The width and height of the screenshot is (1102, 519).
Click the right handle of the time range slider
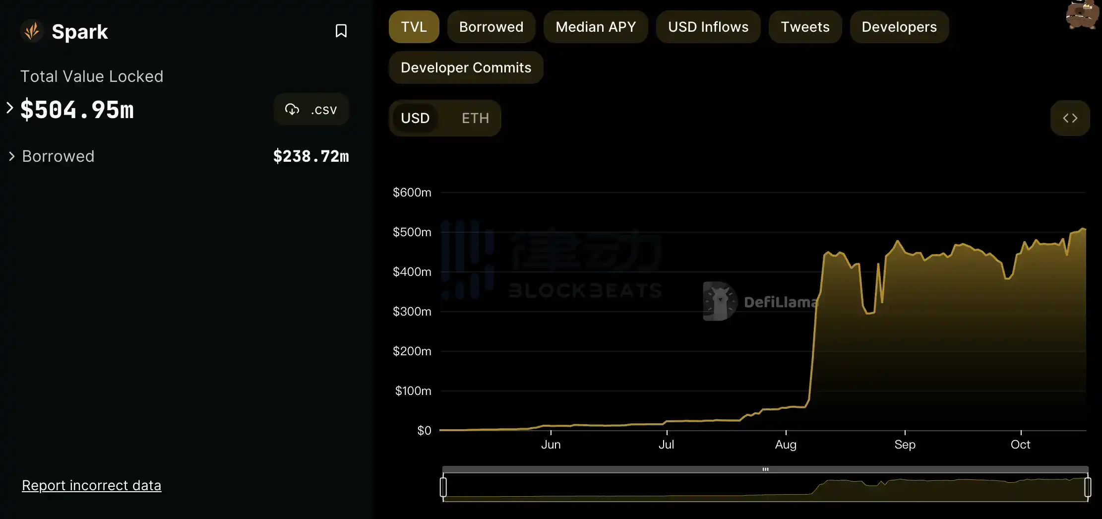[x=1088, y=487]
